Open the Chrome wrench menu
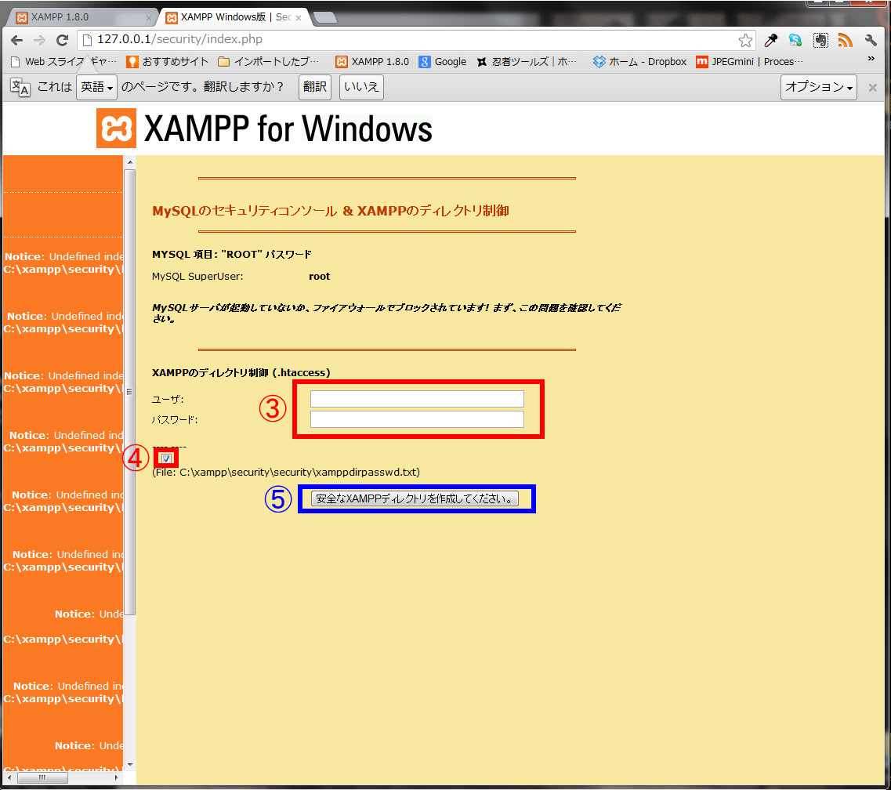 [871, 40]
